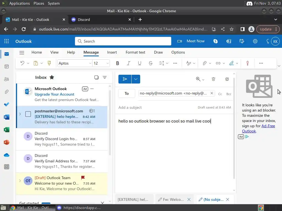Mark message as high importance
Viewport: 282px width, 211px height.
[x=248, y=63]
